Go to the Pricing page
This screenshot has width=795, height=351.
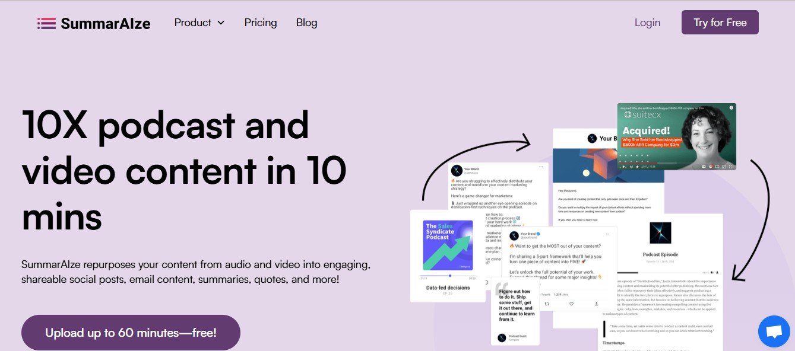[x=261, y=23]
